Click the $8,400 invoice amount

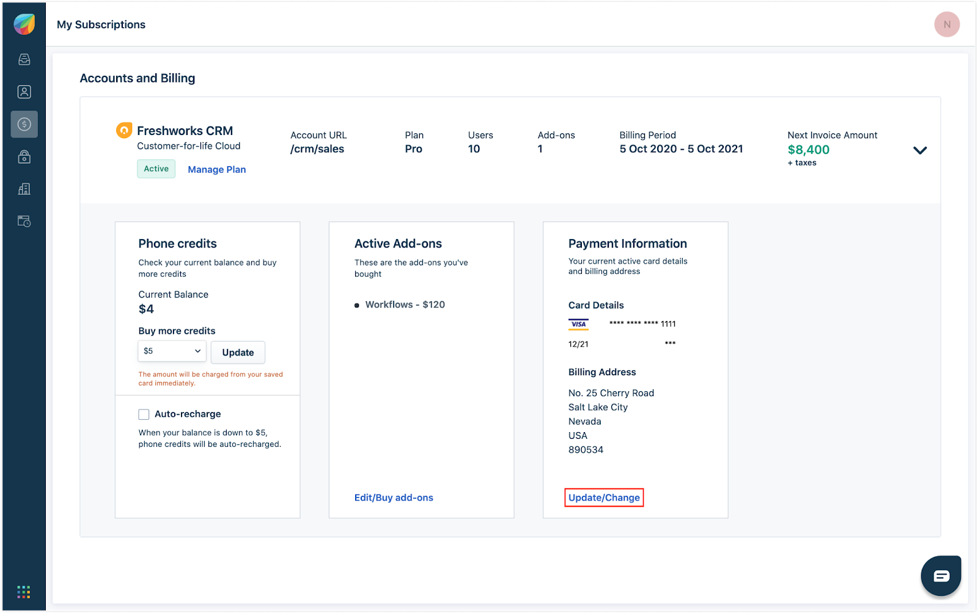coord(808,150)
